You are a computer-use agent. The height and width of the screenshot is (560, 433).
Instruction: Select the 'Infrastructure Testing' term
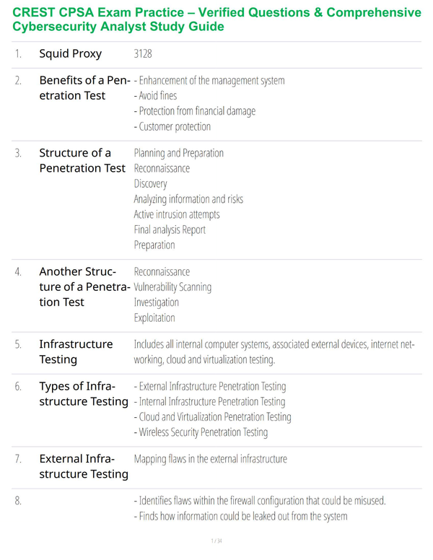pyautogui.click(x=76, y=351)
